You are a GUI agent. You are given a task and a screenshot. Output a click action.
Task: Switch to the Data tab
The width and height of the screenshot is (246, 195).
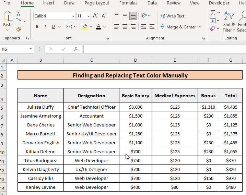pos(152,3)
